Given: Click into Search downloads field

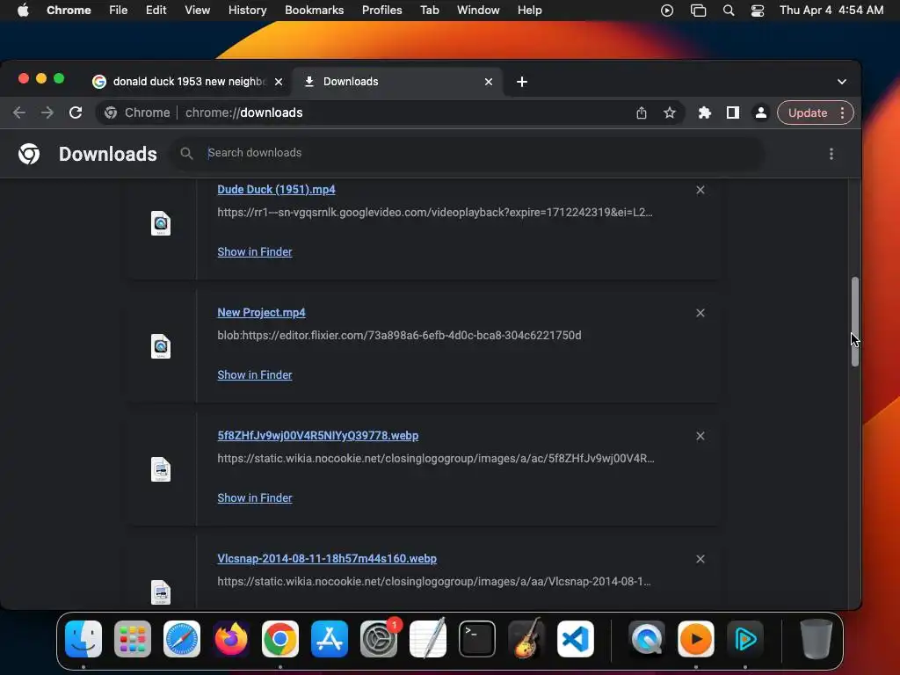Looking at the screenshot, I should (x=468, y=153).
